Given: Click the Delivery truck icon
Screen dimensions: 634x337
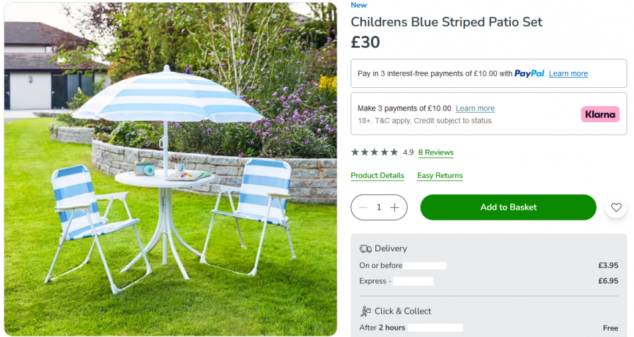Looking at the screenshot, I should 366,248.
